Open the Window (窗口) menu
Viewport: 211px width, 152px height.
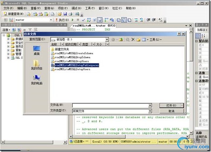[104, 8]
